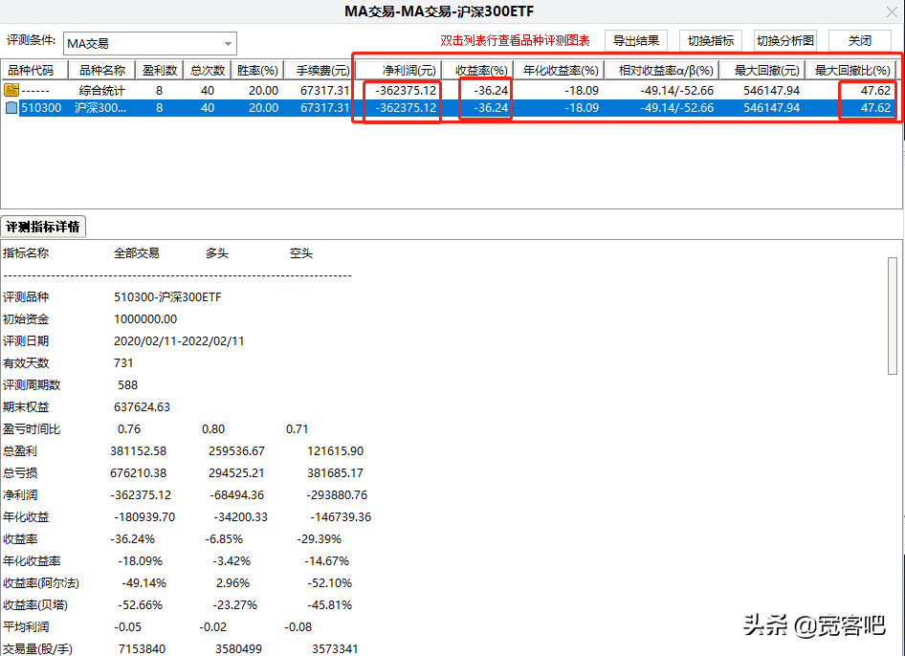Sort by 手续费(元) column header
905x656 pixels.
pos(319,71)
